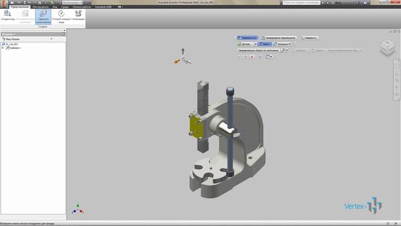The width and height of the screenshot is (401, 226).
Task: Toggle the Повернуть rotate mode
Action: [x=310, y=38]
